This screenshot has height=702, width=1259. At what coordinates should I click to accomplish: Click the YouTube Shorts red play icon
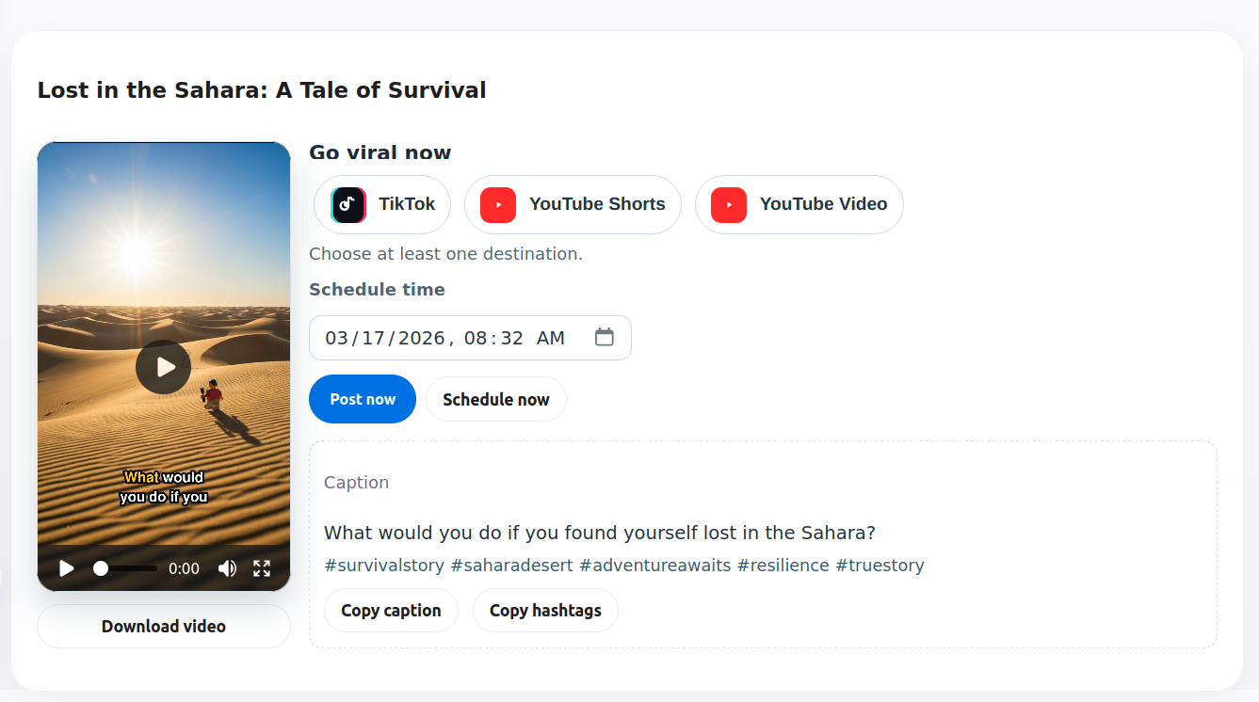coord(496,204)
